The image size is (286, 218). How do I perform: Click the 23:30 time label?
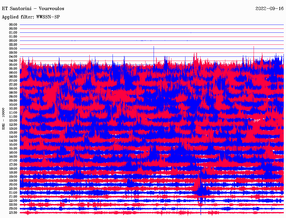tap(13, 212)
